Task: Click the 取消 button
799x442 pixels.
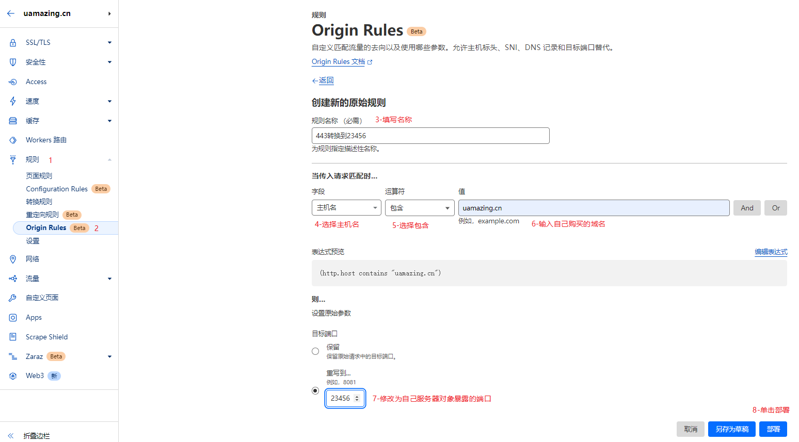Action: [x=691, y=429]
